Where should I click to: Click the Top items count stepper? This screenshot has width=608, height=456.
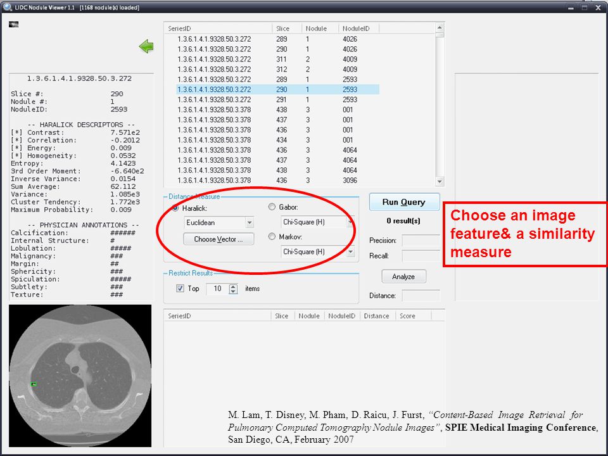(x=233, y=289)
